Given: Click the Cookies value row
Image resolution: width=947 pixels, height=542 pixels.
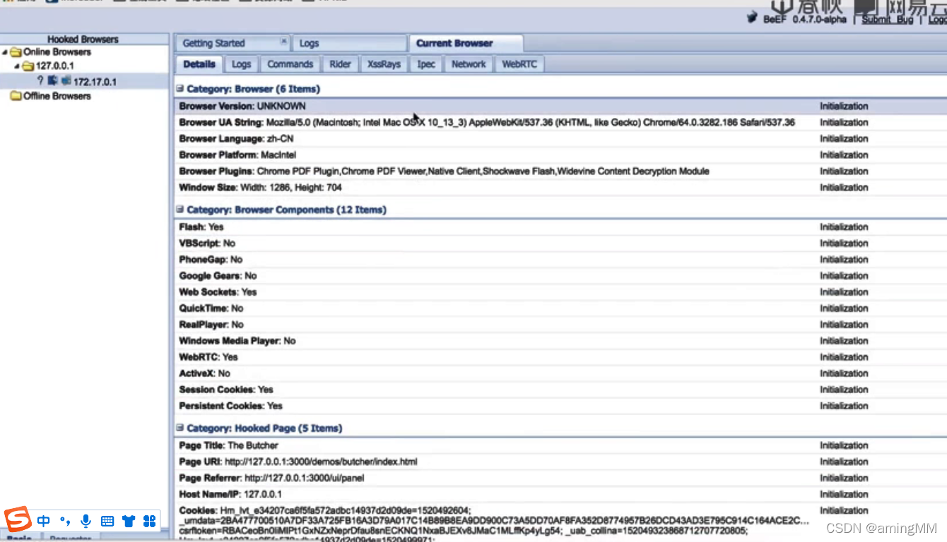Looking at the screenshot, I should click(560, 522).
